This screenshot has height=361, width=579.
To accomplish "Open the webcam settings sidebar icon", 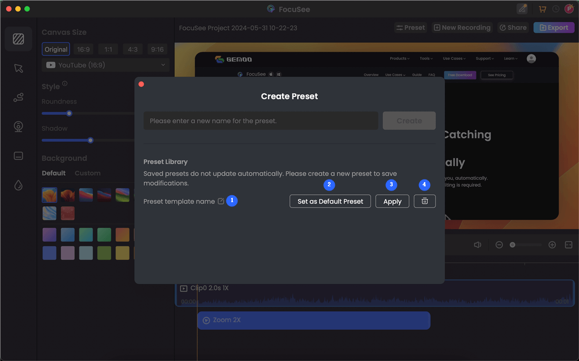I will (18, 127).
